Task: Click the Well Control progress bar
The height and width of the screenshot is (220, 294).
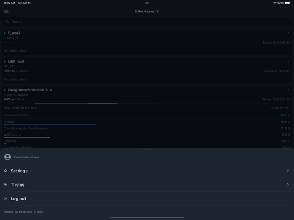Action: (27, 137)
